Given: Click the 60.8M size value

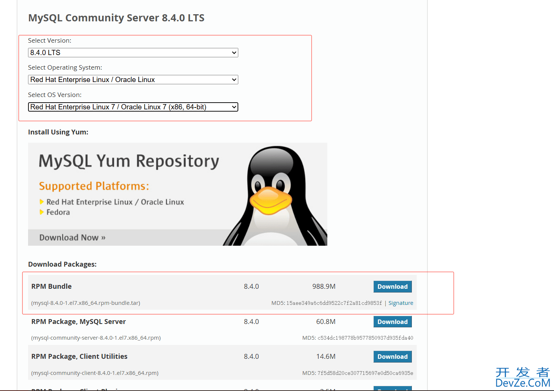Looking at the screenshot, I should pyautogui.click(x=326, y=322).
